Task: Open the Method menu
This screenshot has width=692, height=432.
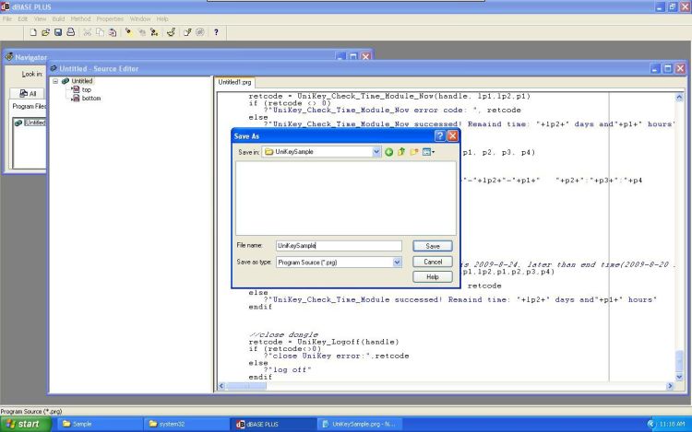Action: click(x=80, y=19)
